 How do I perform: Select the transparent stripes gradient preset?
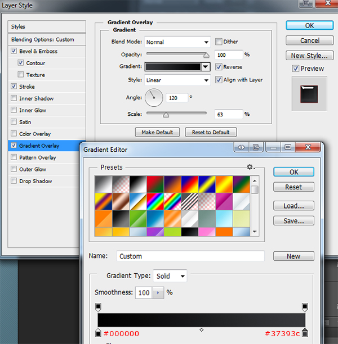[x=189, y=201]
